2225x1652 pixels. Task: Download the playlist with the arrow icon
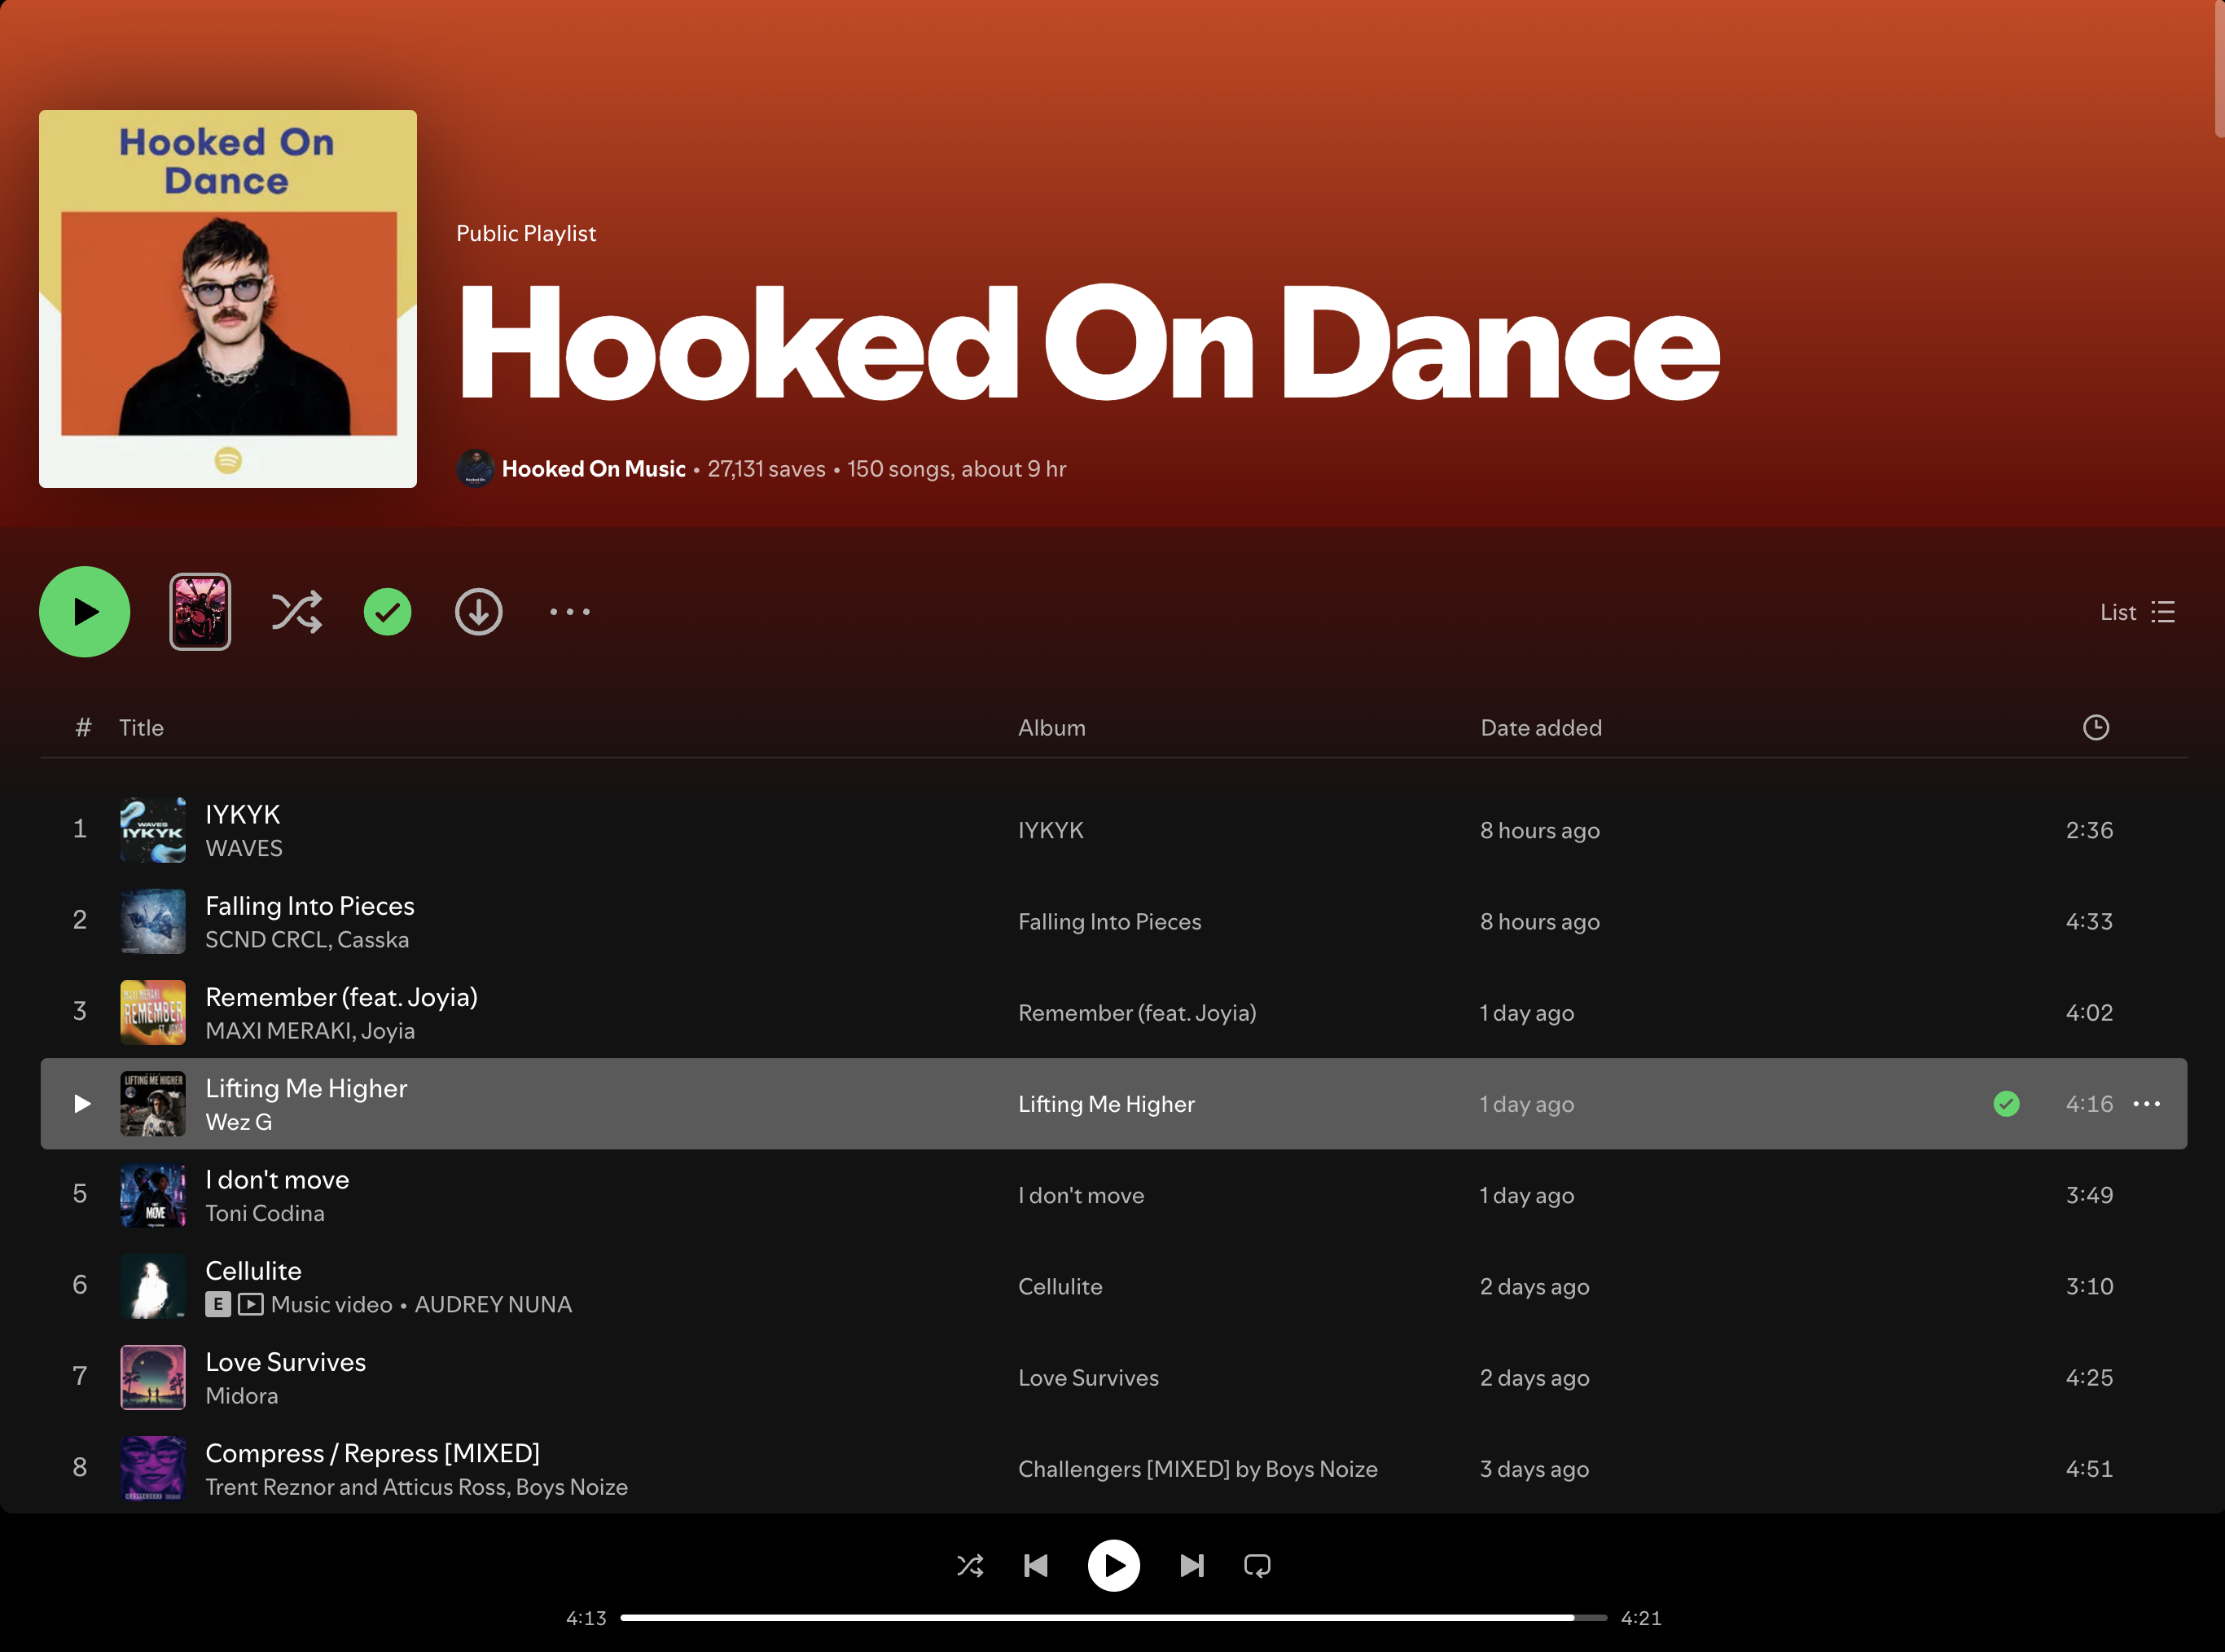point(479,612)
